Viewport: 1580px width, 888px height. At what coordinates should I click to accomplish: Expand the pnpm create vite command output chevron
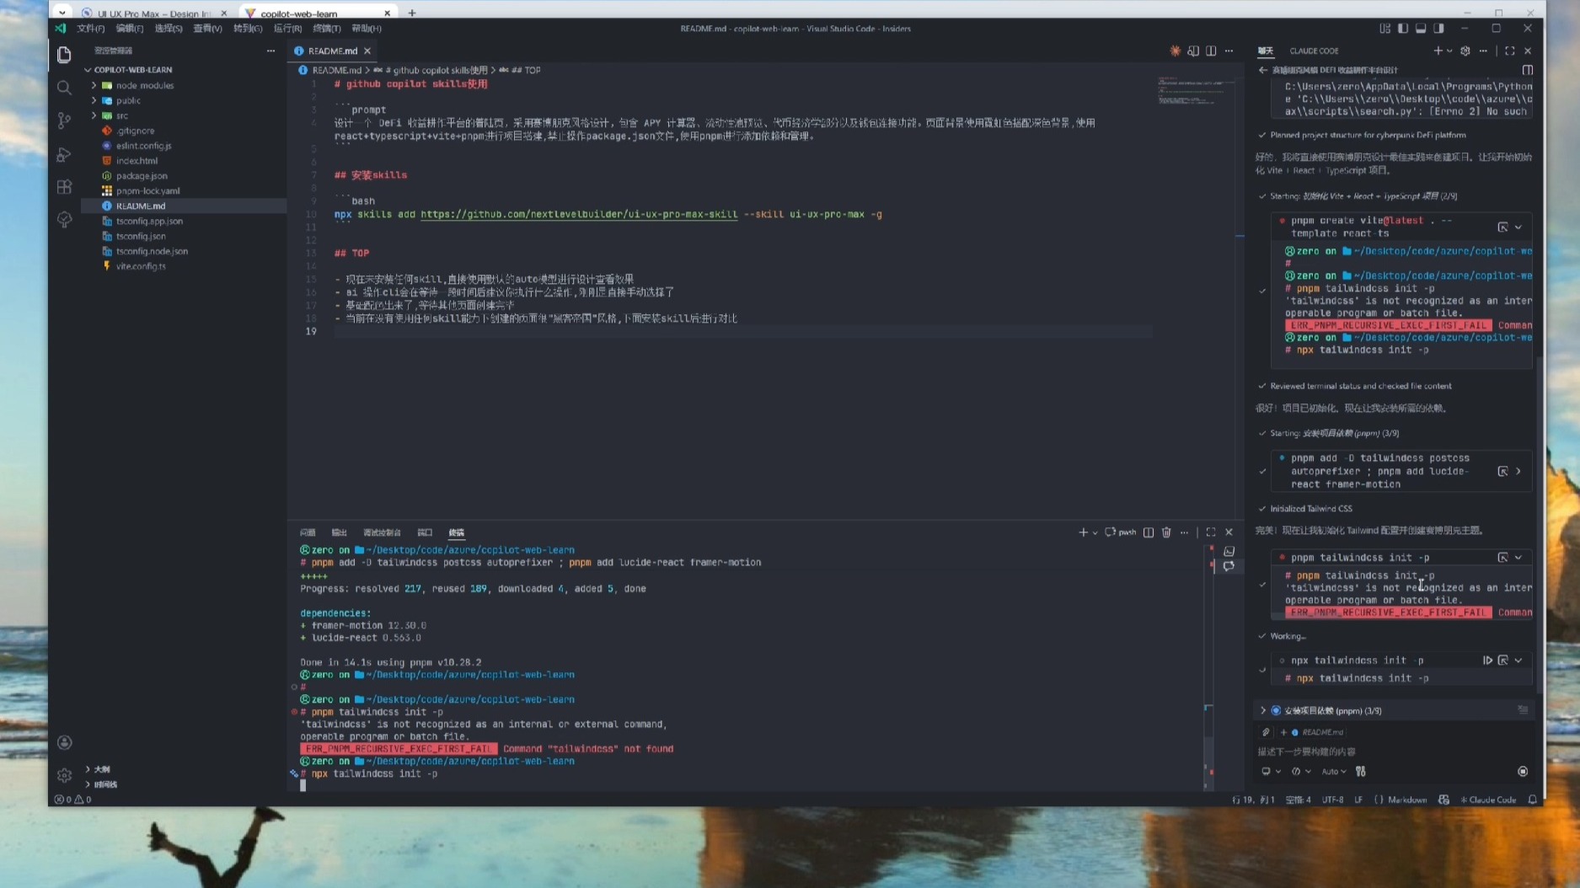[x=1518, y=227]
